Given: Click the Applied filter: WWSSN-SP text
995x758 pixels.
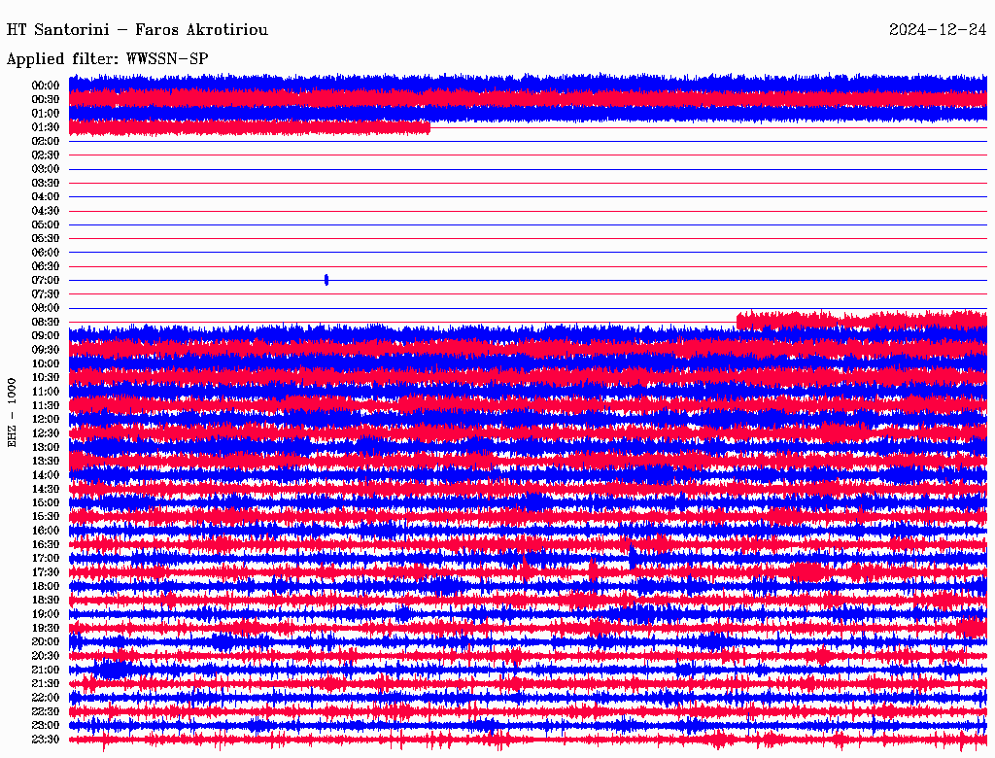Looking at the screenshot, I should (107, 59).
